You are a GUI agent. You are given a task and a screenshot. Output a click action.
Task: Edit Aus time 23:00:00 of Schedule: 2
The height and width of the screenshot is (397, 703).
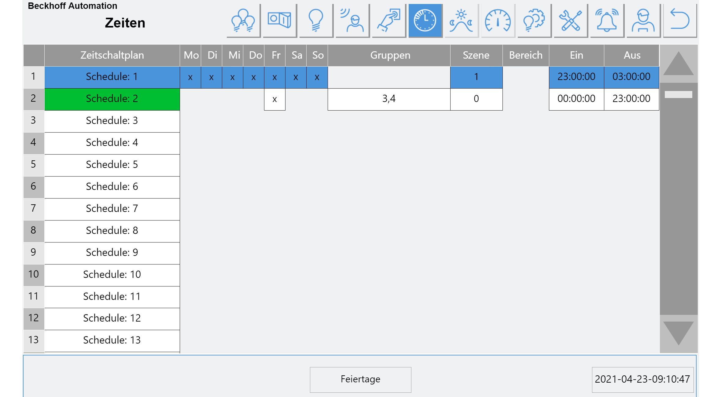[631, 99]
